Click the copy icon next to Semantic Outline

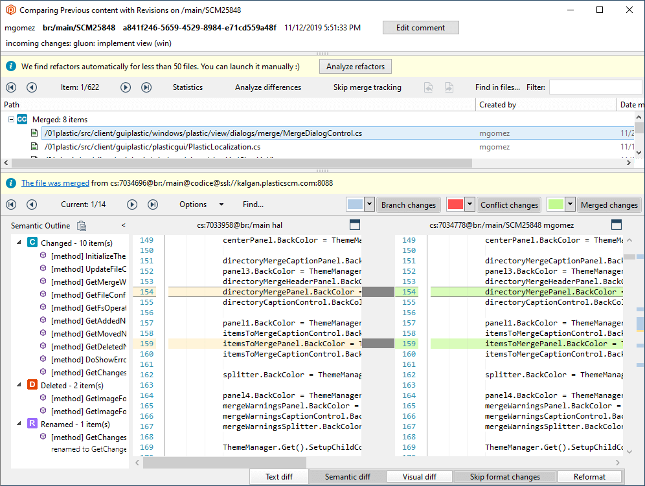82,226
